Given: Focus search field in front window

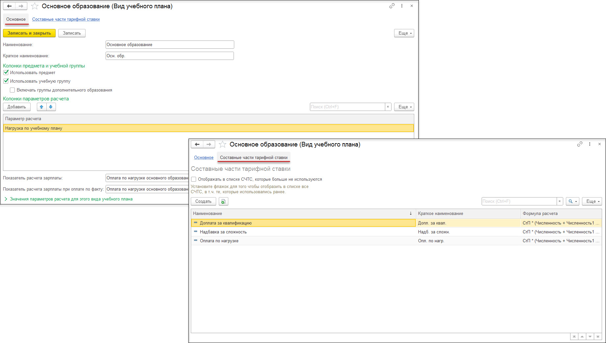Looking at the screenshot, I should (519, 201).
